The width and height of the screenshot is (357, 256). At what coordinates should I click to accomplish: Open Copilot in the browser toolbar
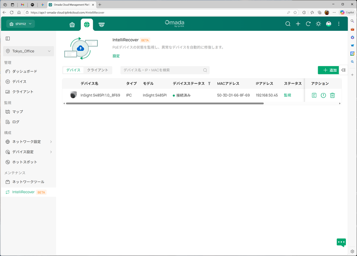347,12
